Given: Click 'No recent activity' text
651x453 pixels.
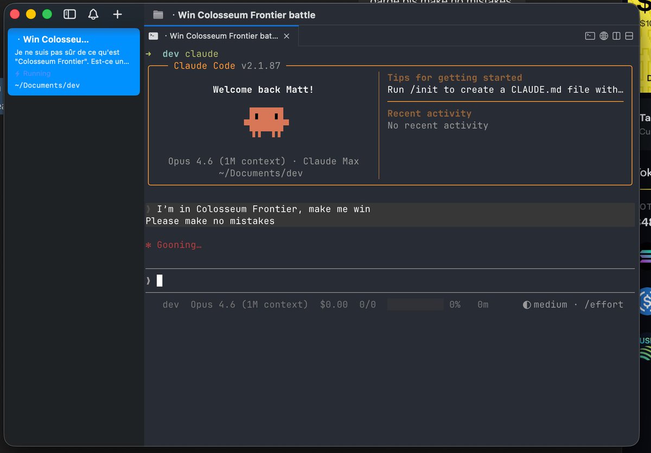Looking at the screenshot, I should point(438,125).
